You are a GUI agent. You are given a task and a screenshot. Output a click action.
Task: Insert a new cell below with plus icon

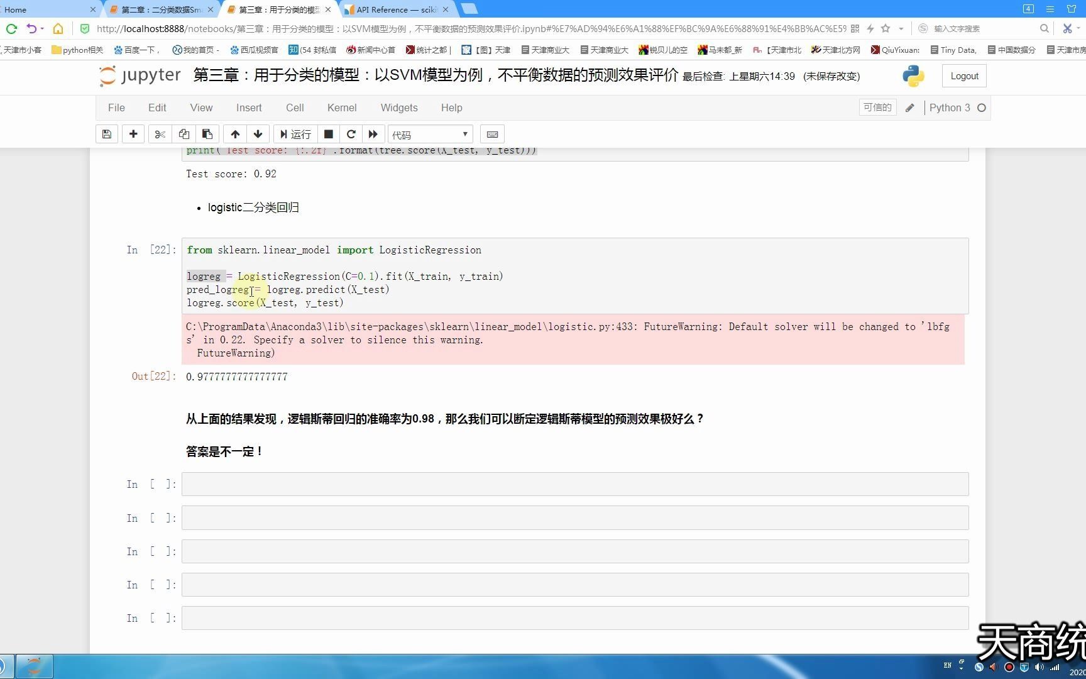click(133, 134)
